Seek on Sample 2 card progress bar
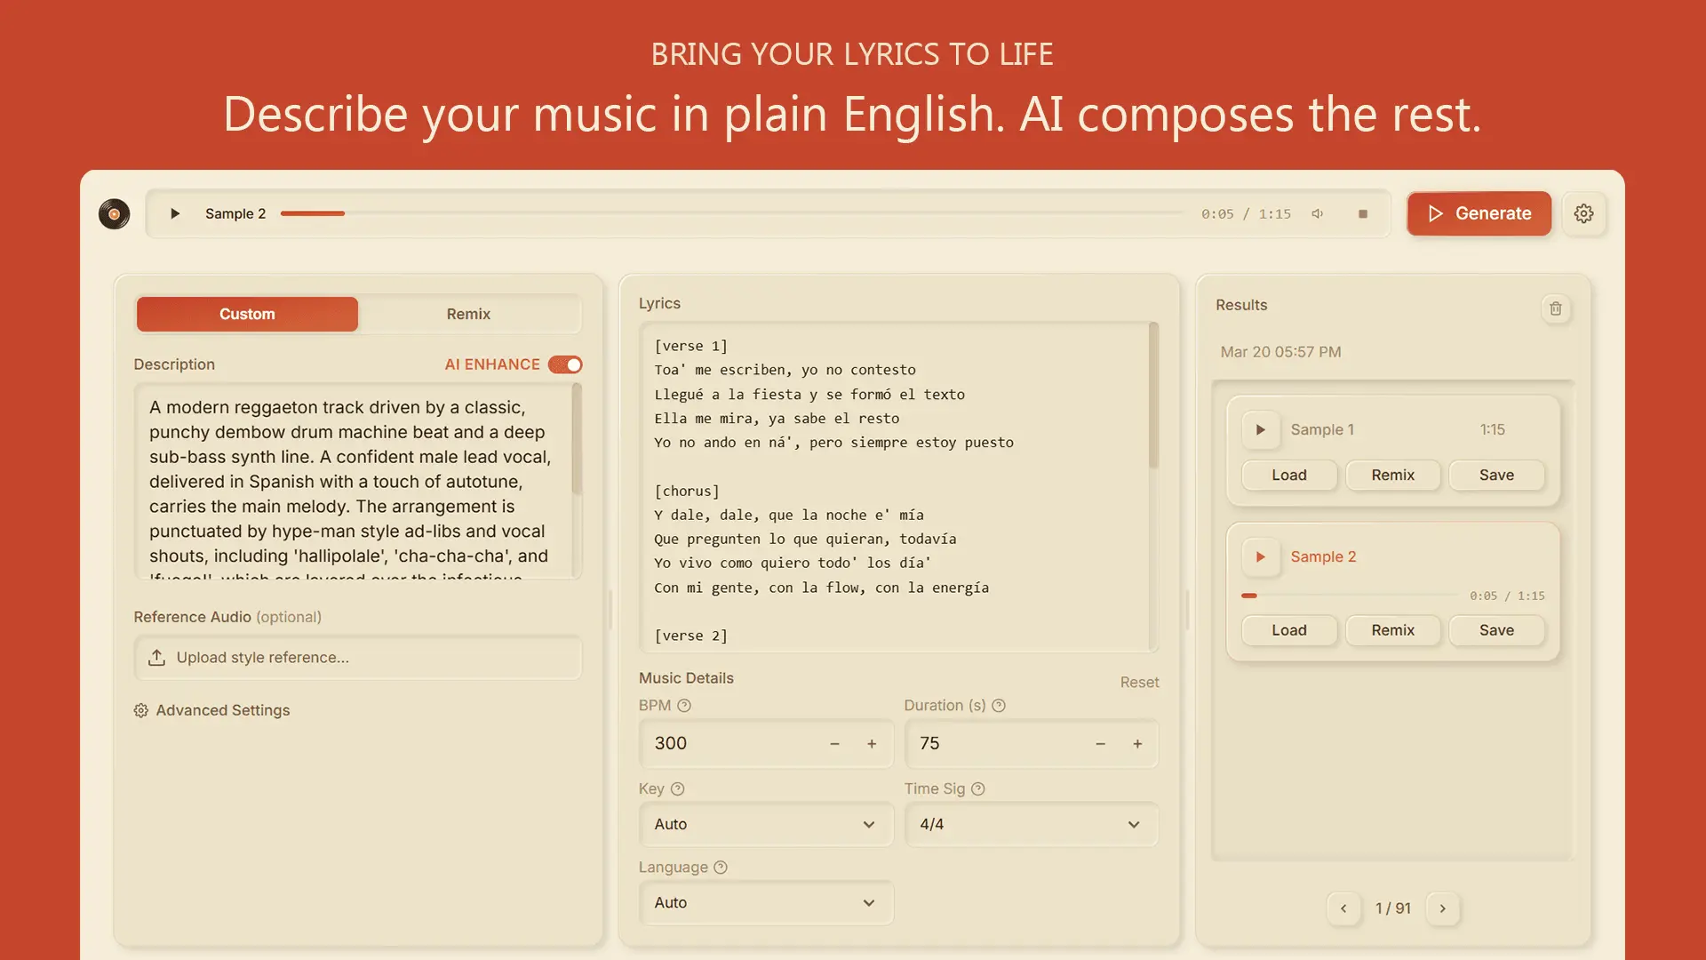The width and height of the screenshot is (1706, 960). pyautogui.click(x=1350, y=596)
